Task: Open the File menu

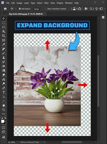Action: point(8,3)
